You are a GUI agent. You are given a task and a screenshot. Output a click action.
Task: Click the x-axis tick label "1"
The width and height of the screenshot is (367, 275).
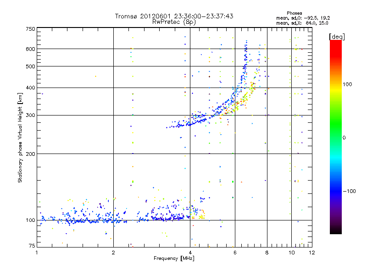[x=37, y=253]
